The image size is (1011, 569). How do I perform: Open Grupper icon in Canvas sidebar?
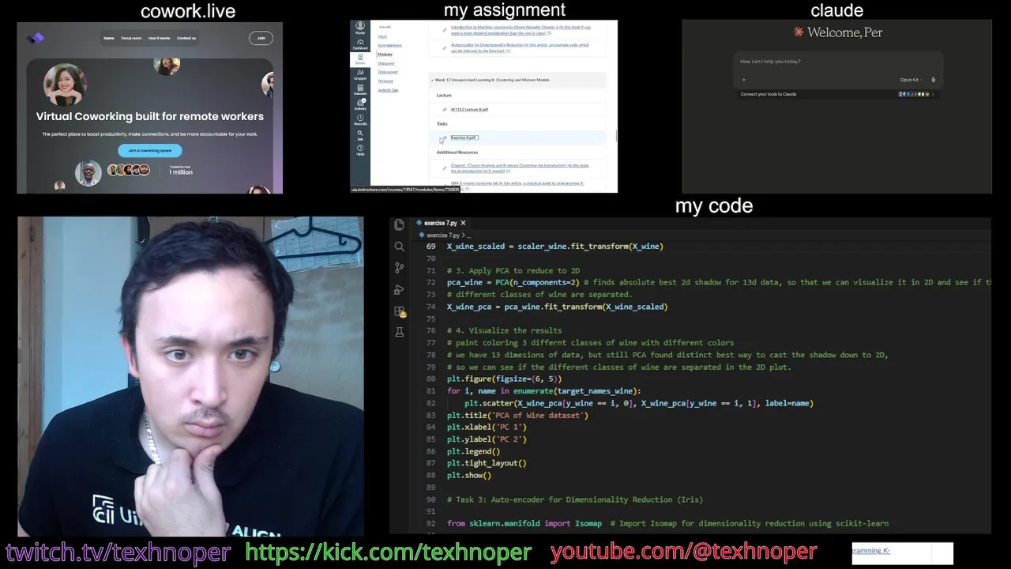coord(360,74)
